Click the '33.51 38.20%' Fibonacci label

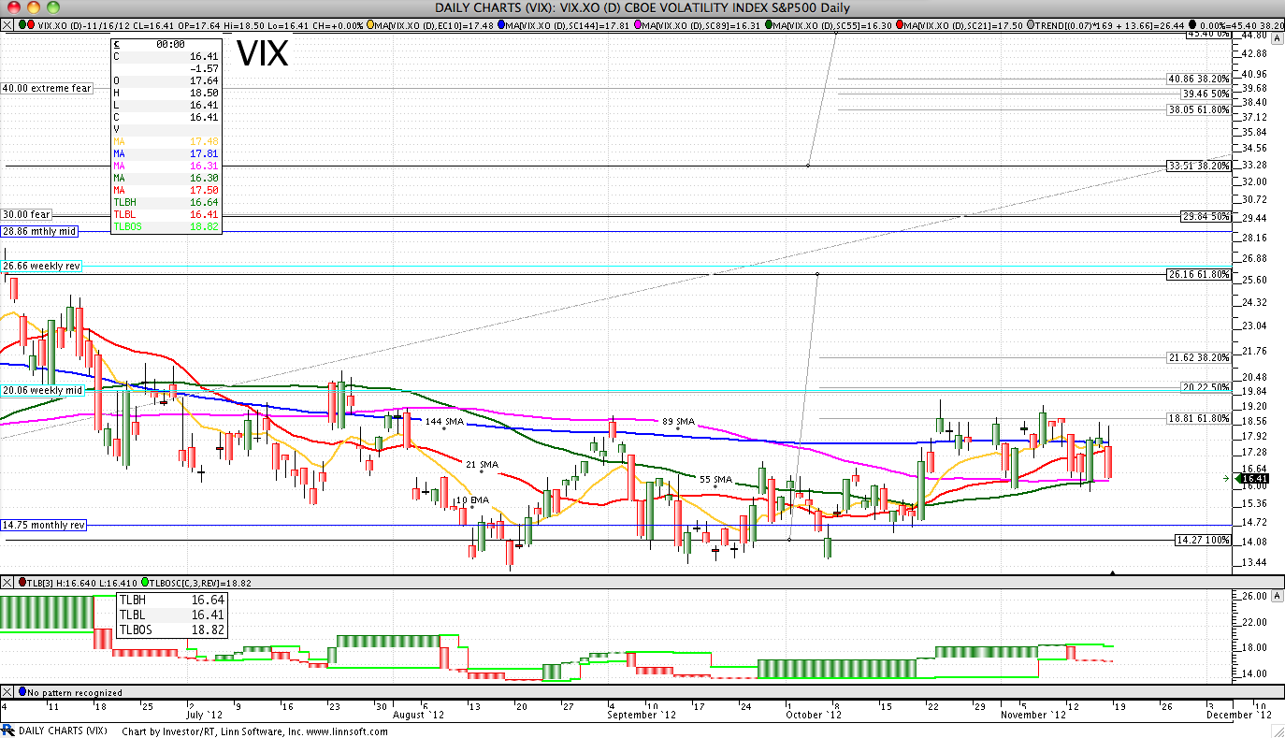[x=1198, y=166]
